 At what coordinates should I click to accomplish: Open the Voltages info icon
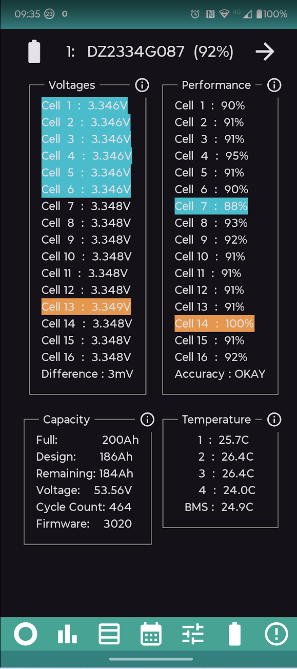pyautogui.click(x=142, y=85)
